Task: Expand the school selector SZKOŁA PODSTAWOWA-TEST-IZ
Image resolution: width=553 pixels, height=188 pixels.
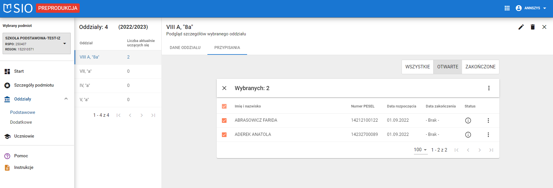Action: tap(65, 44)
